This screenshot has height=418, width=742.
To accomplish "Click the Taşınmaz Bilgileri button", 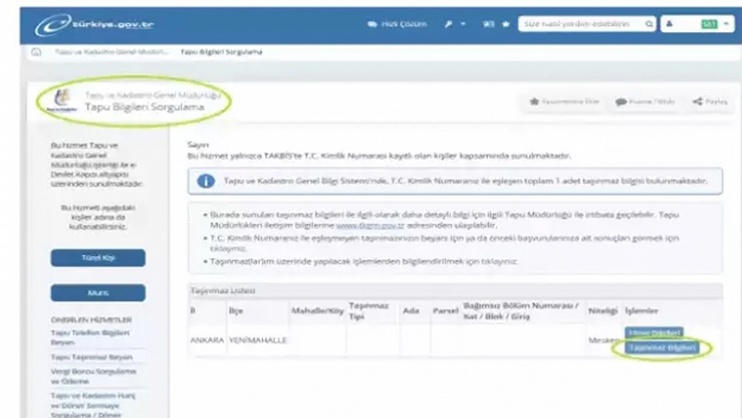I will [662, 348].
